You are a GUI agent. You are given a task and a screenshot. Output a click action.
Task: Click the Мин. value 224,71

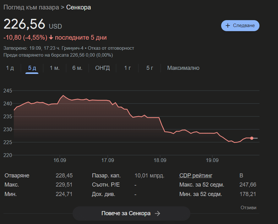(x=64, y=194)
